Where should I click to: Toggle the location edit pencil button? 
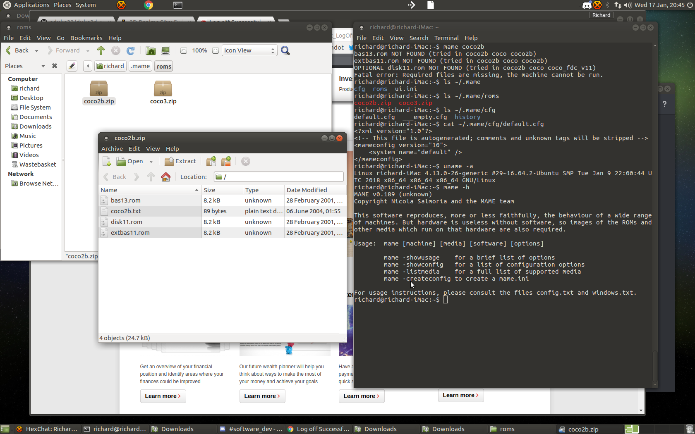coord(72,66)
